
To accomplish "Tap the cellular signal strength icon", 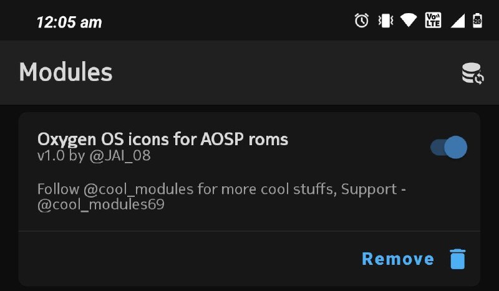I will pyautogui.click(x=458, y=21).
